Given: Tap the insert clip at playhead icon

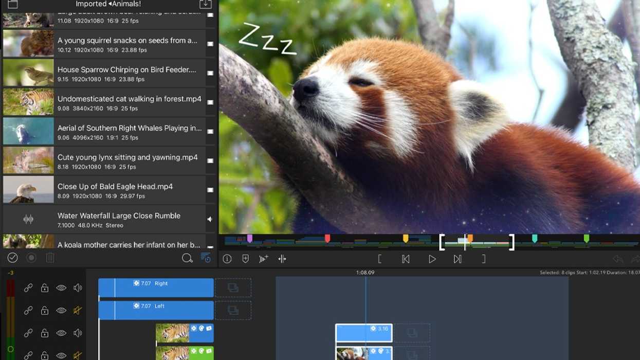Looking at the screenshot, I should point(264,259).
